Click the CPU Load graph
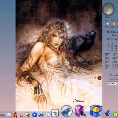Image resolution: width=118 pixels, height=118 pixels. [x=114, y=79]
